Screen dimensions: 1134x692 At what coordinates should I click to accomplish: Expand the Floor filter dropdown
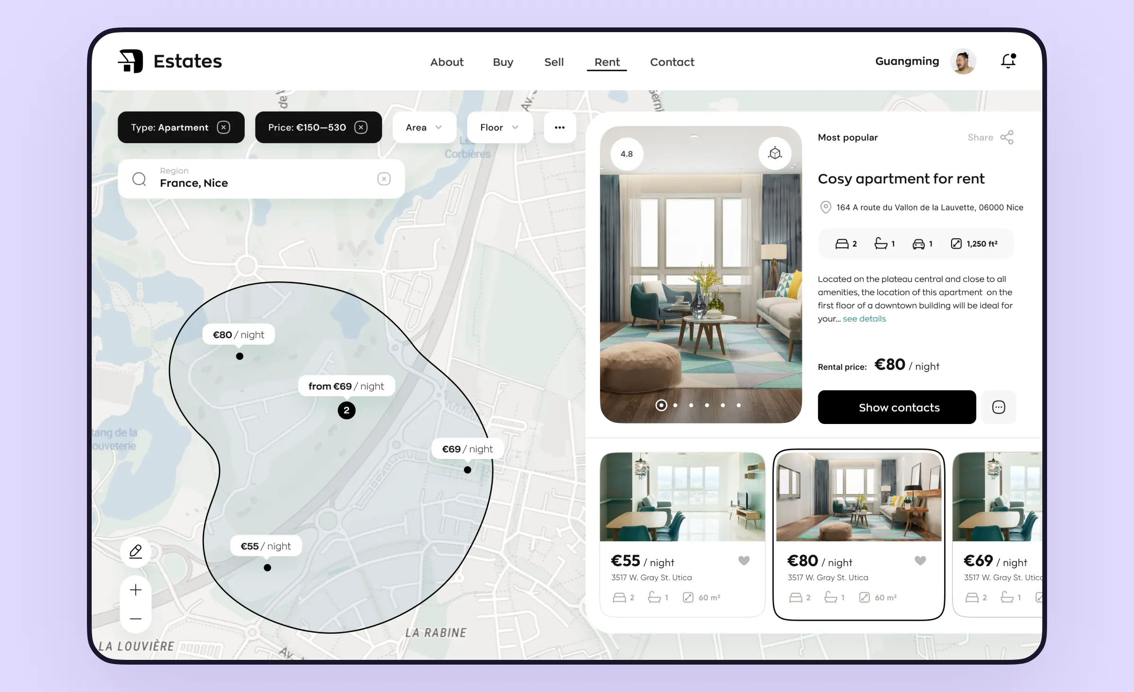pyautogui.click(x=498, y=126)
